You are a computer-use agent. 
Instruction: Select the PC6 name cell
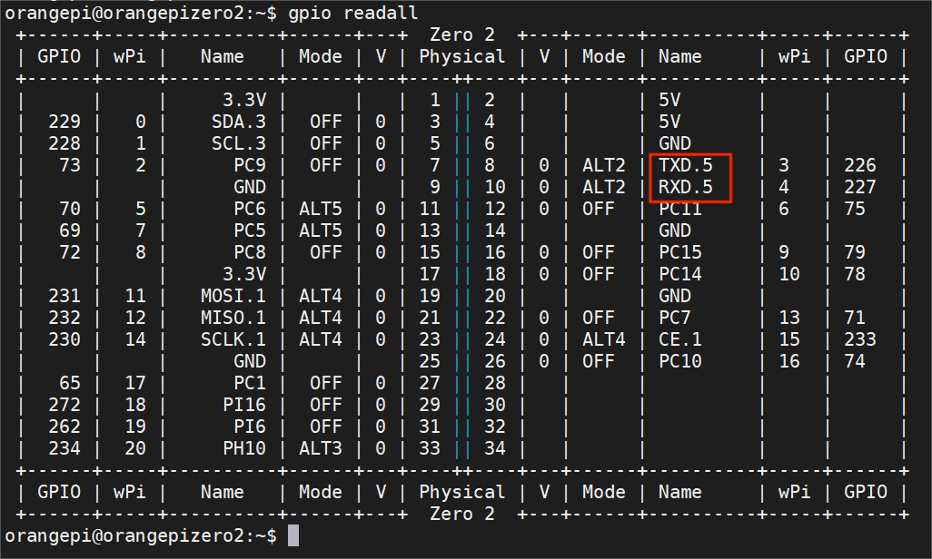250,209
